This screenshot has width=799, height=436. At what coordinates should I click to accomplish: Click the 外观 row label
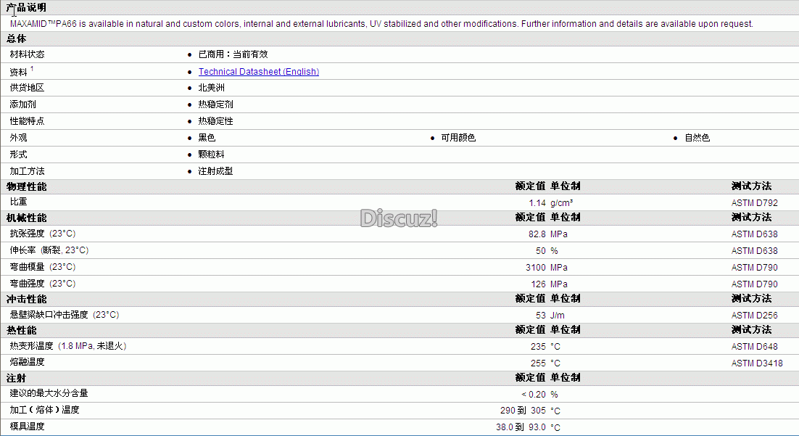tap(18, 138)
